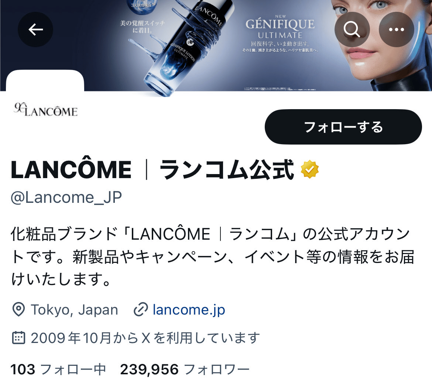Screen dimensions: 432x392
Task: Select the @Lancome_JP handle text
Action: [66, 197]
